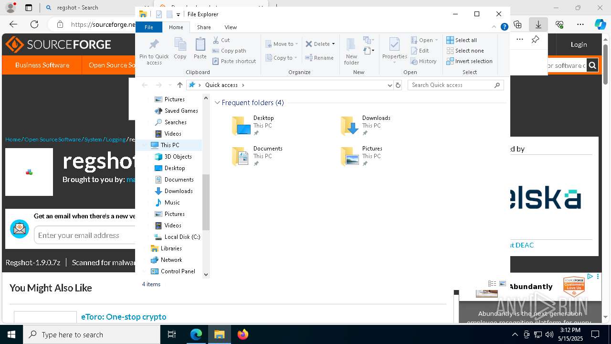Select Music in navigation pane

[167, 203]
